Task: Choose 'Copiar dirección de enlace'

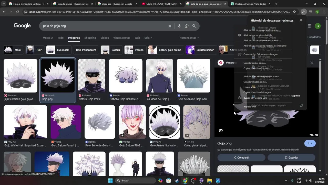Action: tap(257, 68)
